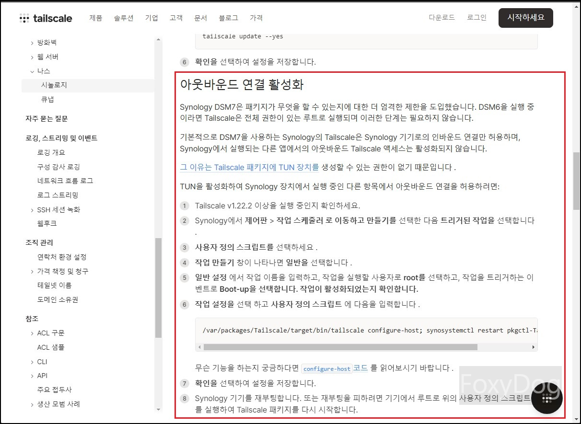This screenshot has width=581, height=424.
Task: Open ACL 샘플 page
Action: click(x=51, y=347)
